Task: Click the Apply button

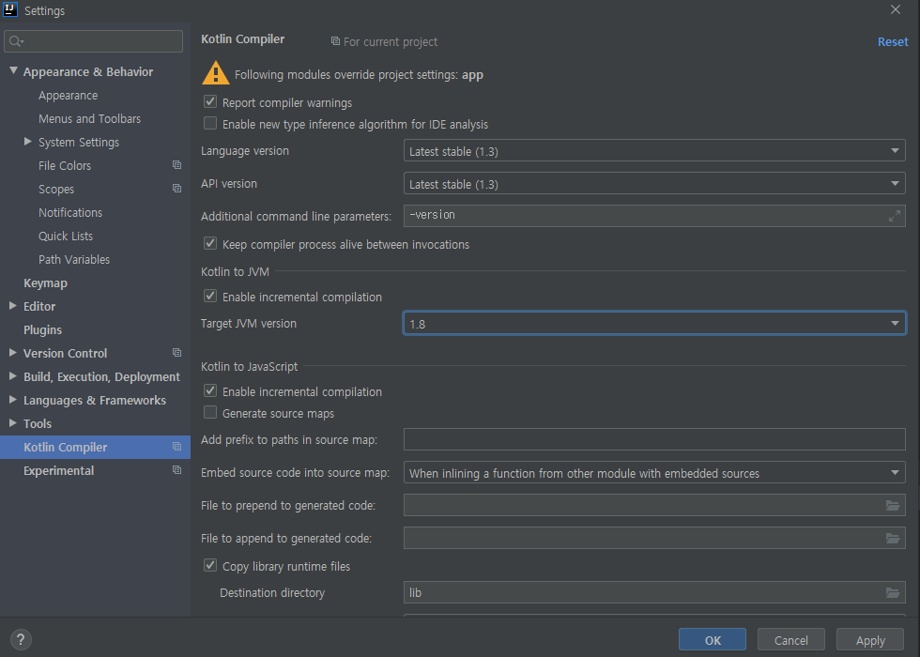Action: [x=870, y=639]
